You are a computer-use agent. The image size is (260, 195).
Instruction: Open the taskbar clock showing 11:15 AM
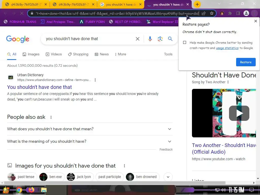coord(236,190)
